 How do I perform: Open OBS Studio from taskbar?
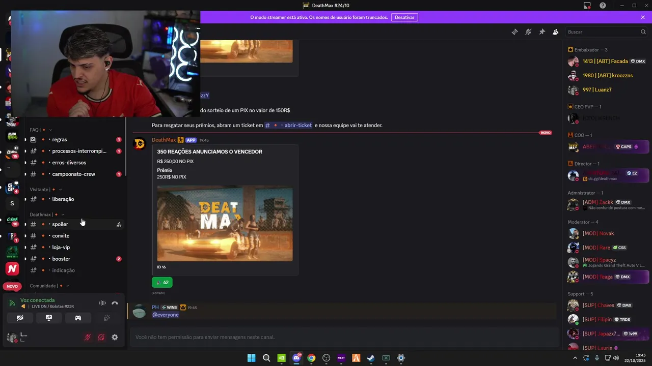pos(326,358)
